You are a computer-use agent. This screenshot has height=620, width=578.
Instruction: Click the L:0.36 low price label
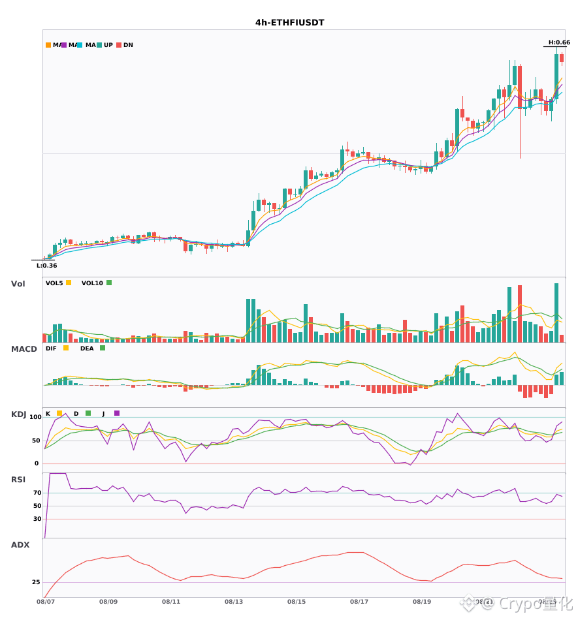pos(46,266)
